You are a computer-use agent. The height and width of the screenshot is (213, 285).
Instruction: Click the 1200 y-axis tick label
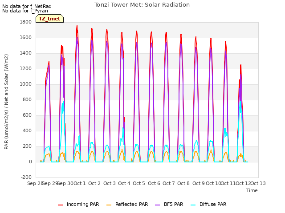[x=26, y=69]
